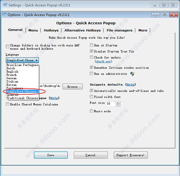The width and height of the screenshot is (180, 176).
Task: Click the UAC shield icon beside Run as administrator
Action: [x=132, y=74]
